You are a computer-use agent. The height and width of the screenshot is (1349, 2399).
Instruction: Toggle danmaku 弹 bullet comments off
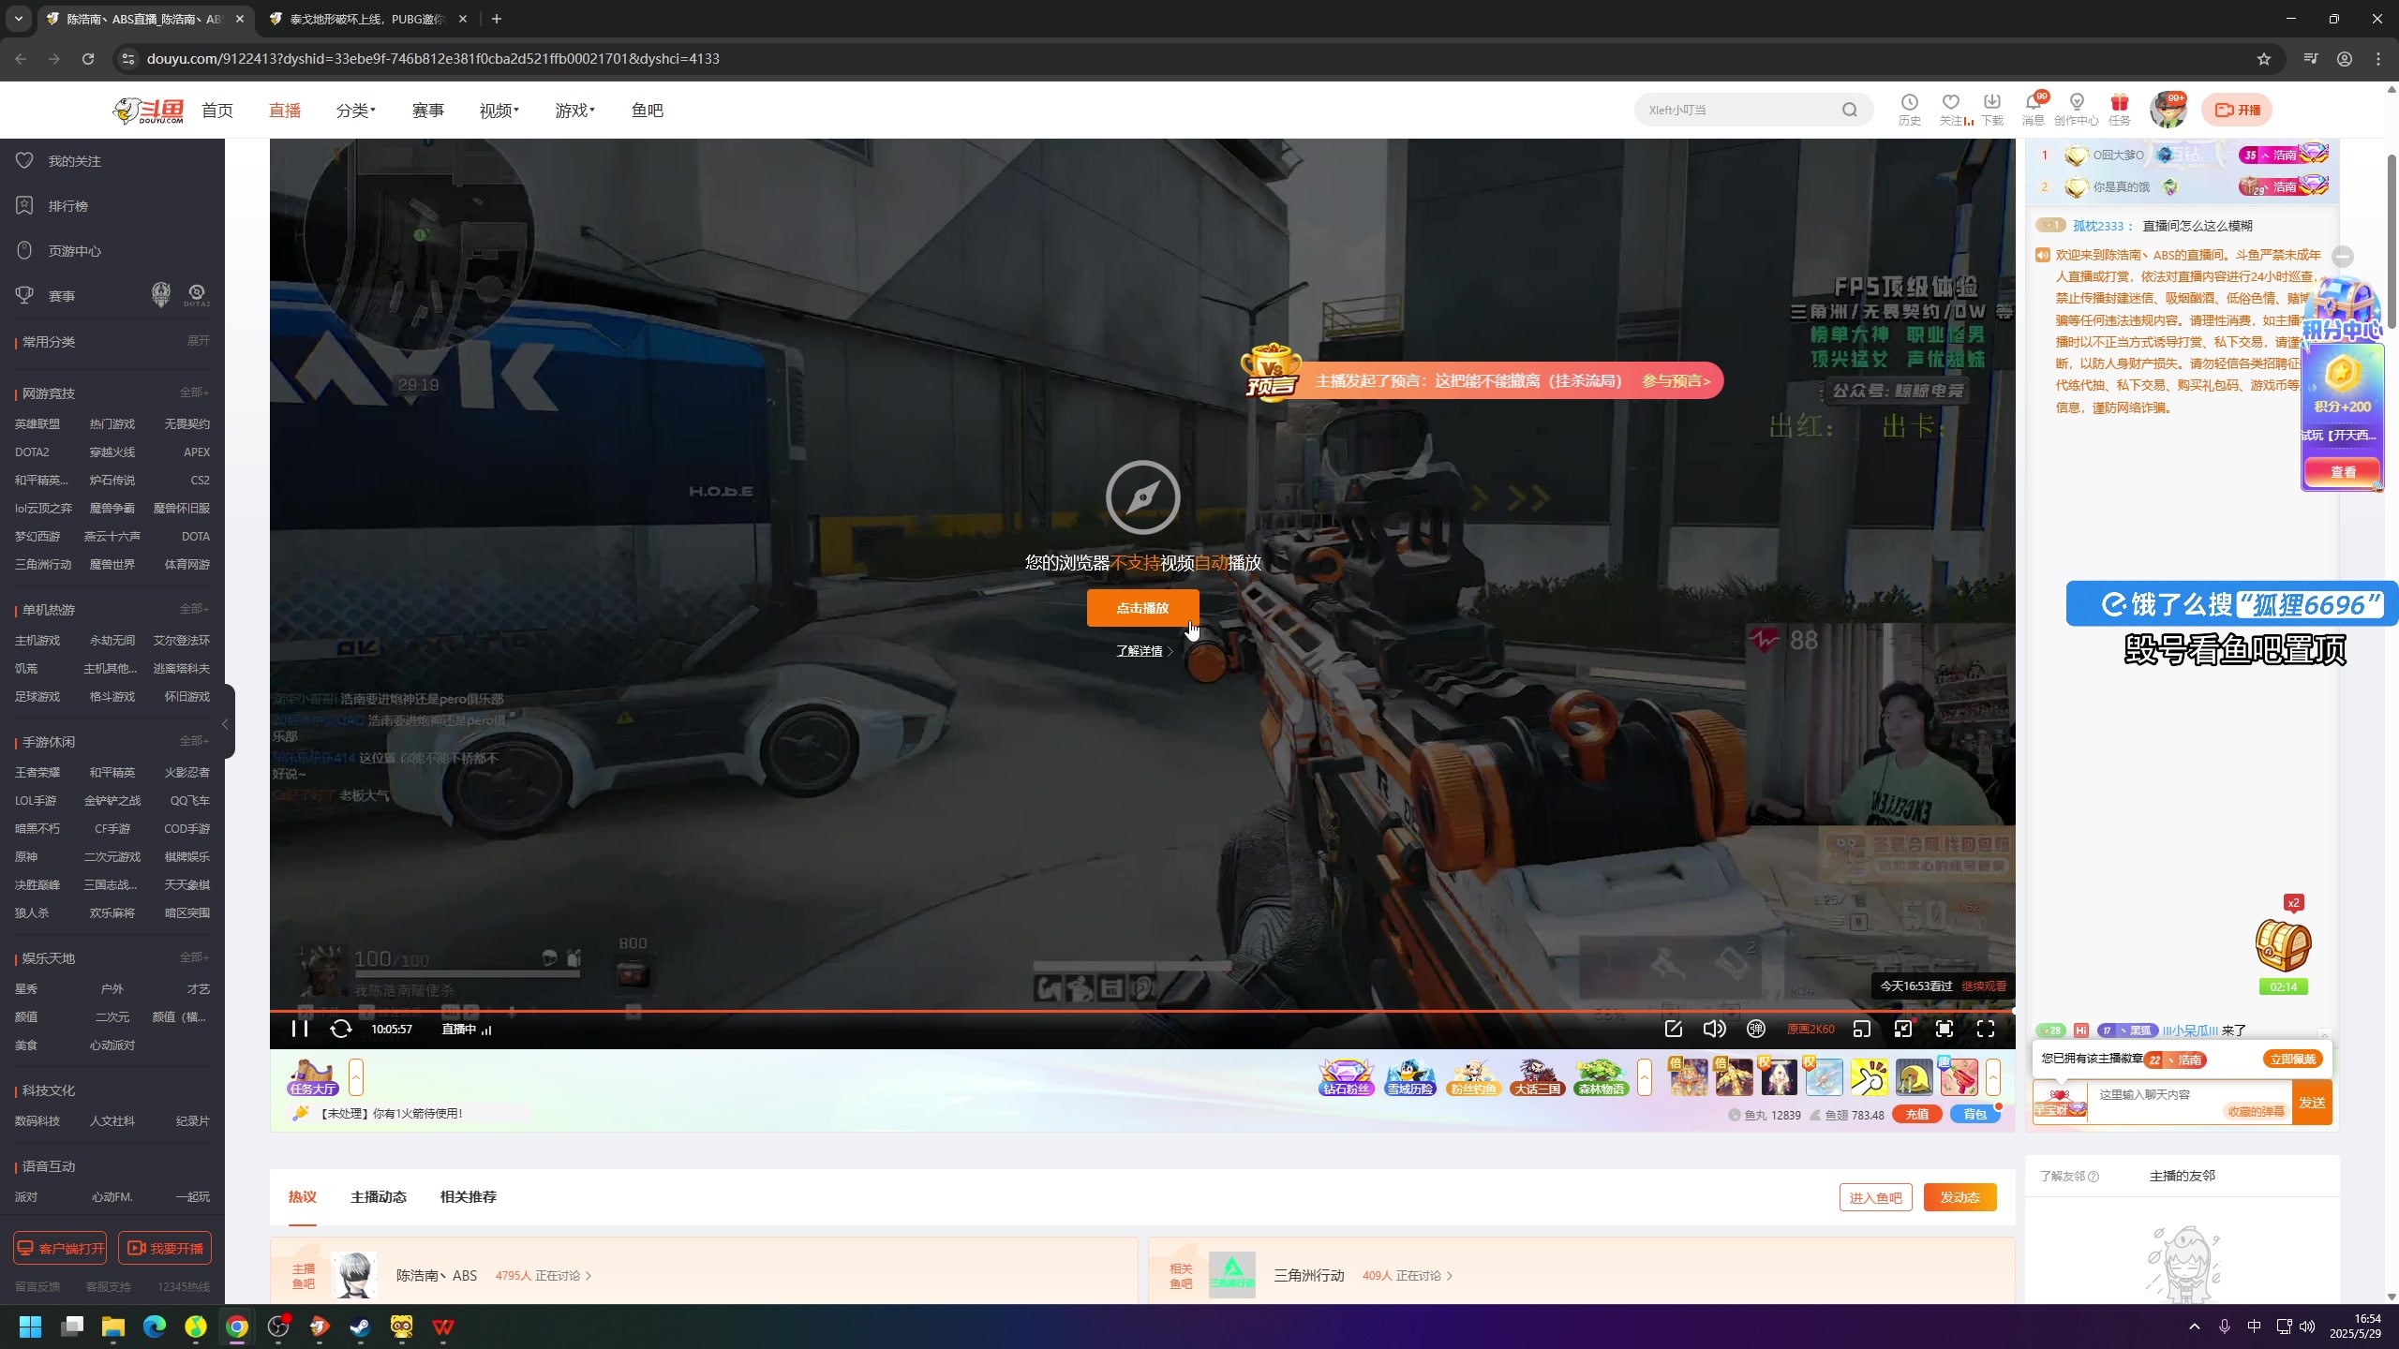pos(1756,1029)
